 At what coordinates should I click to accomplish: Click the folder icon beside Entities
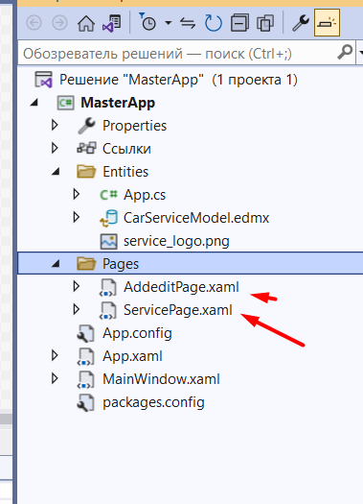pyautogui.click(x=86, y=172)
